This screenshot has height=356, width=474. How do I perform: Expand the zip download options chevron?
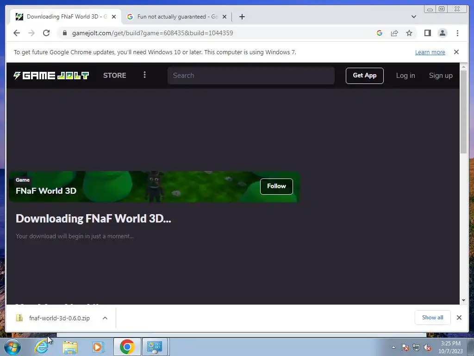(105, 318)
